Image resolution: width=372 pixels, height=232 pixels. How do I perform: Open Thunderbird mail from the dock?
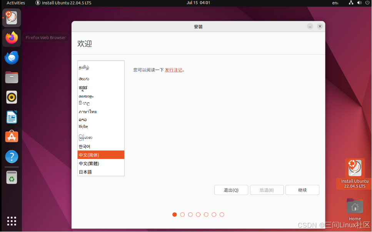12,58
